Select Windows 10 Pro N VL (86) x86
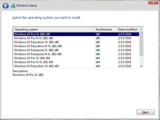The height and width of the screenshot is (120, 160). [x=76, y=38]
